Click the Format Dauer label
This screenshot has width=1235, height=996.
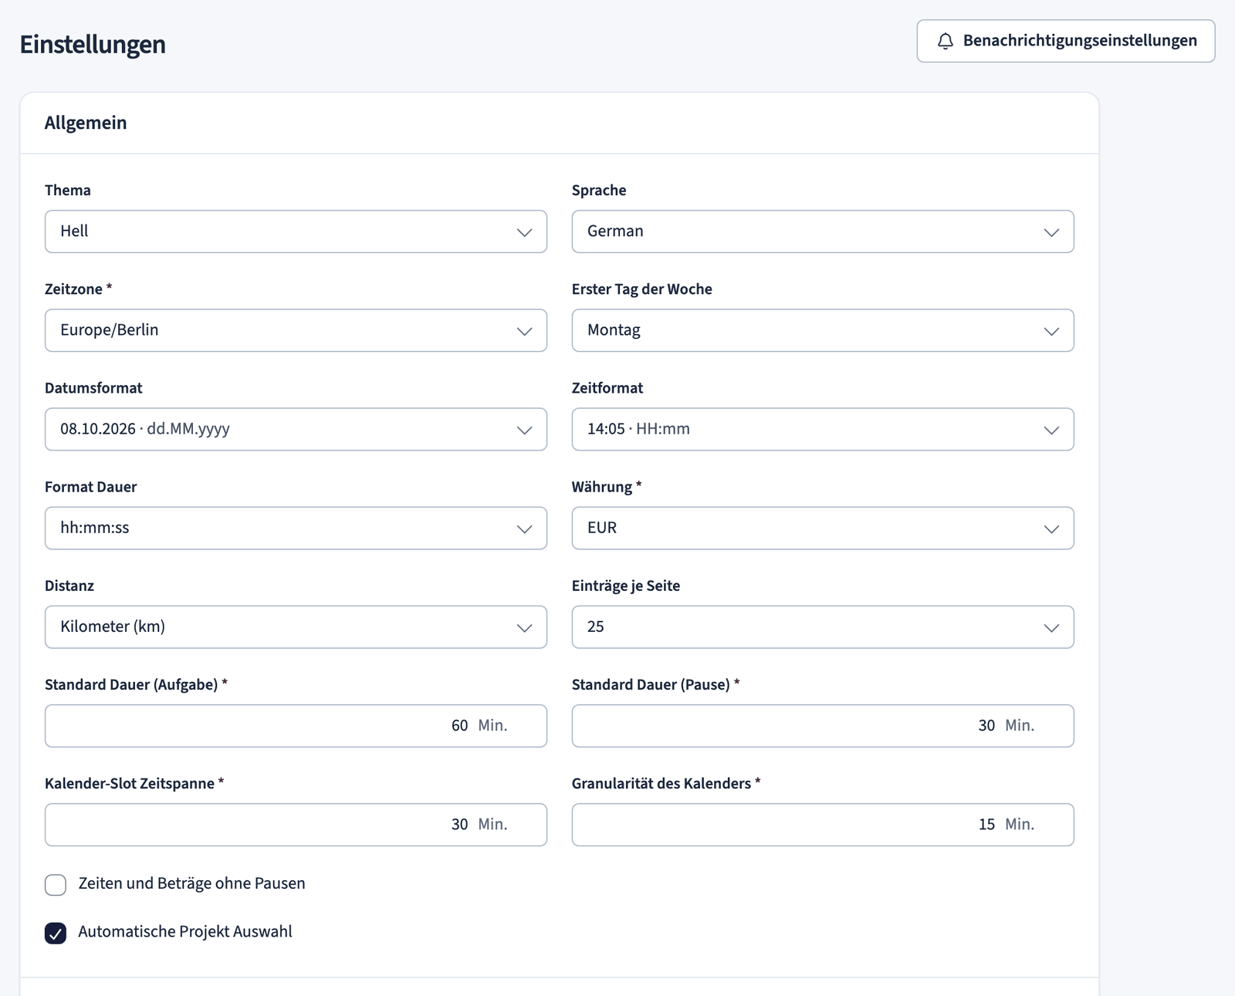coord(91,486)
